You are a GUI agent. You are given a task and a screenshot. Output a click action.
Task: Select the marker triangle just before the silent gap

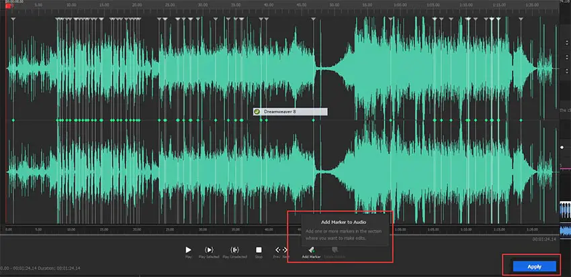(313, 19)
